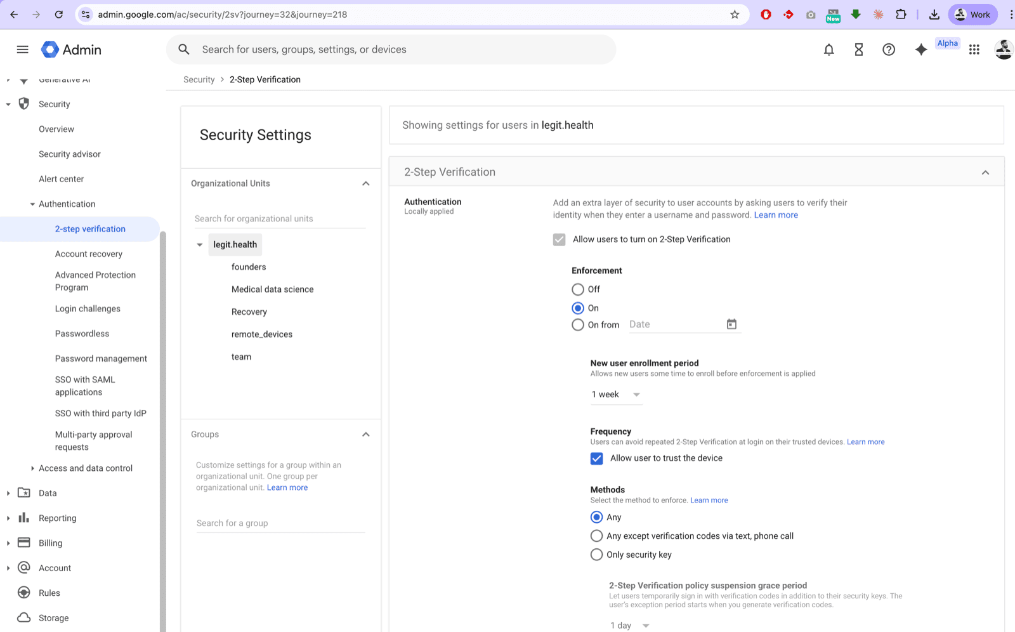Open the tasks hourglass icon
This screenshot has width=1015, height=632.
pos(858,49)
